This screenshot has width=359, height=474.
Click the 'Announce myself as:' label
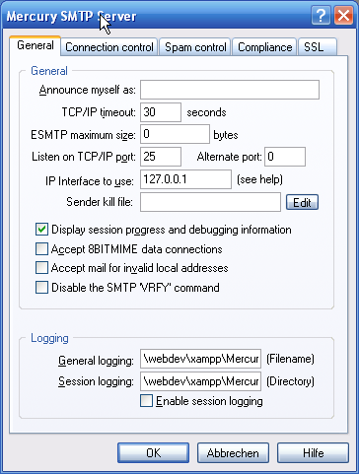point(88,90)
